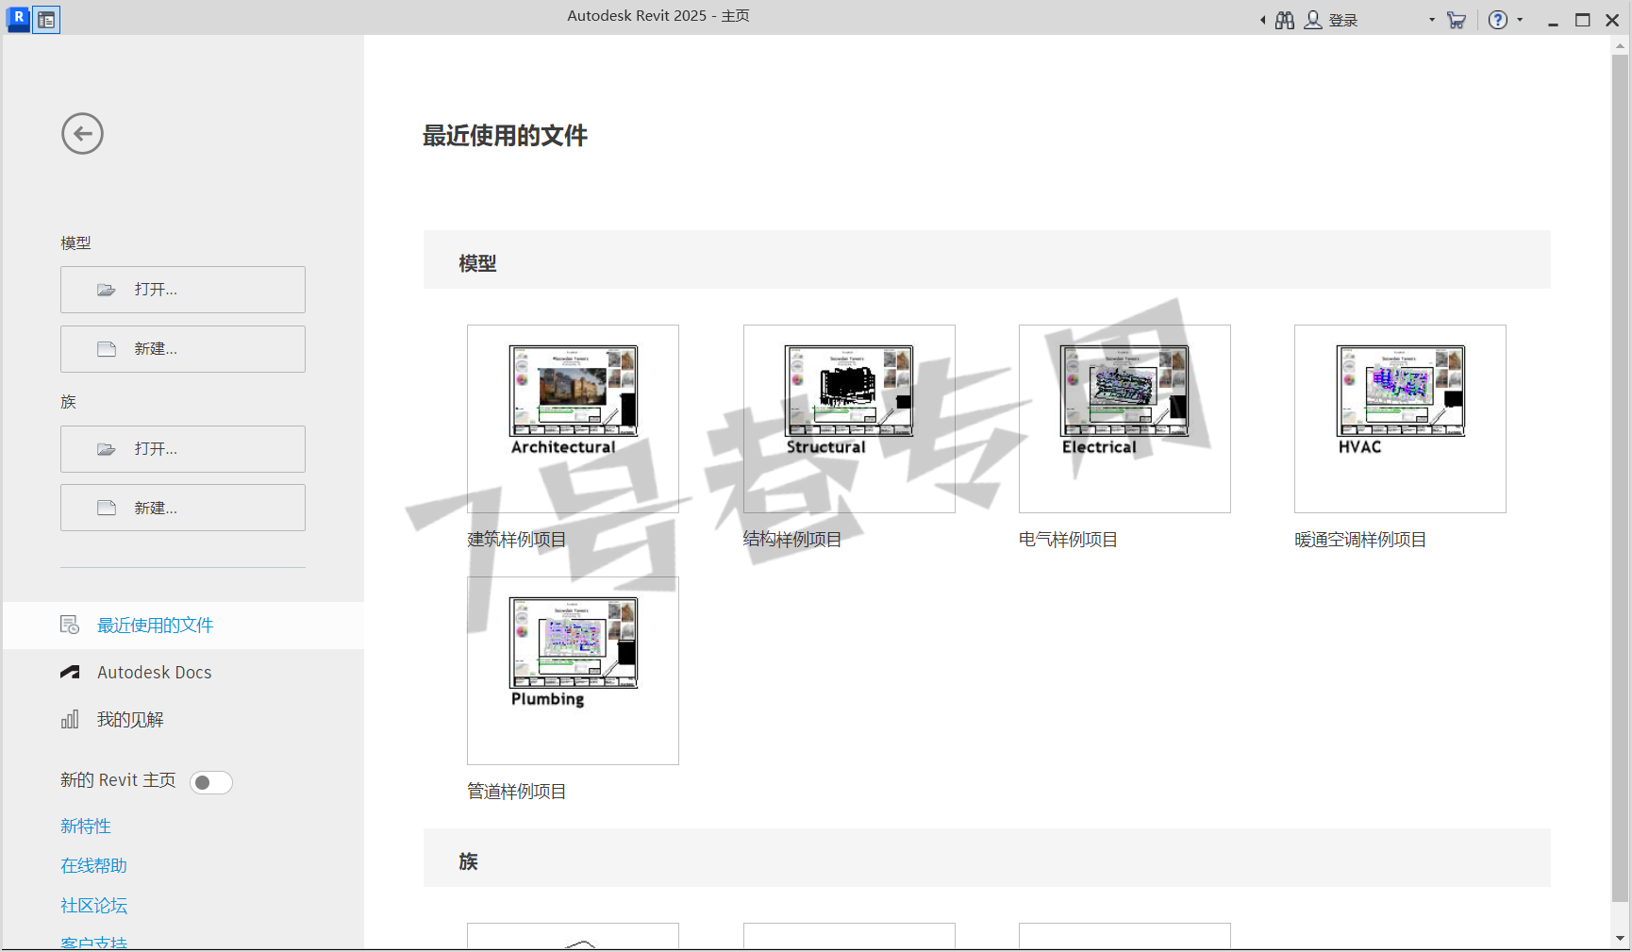Open a model with 打开 under 模型

(183, 290)
